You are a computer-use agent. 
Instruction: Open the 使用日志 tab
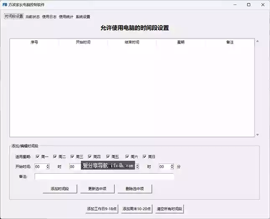tap(49, 17)
